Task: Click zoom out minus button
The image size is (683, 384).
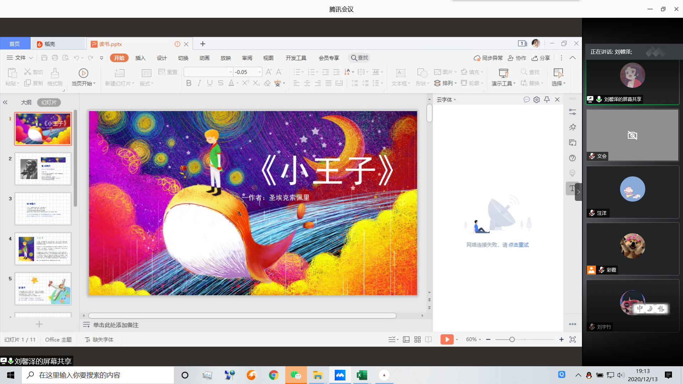Action: [488, 340]
